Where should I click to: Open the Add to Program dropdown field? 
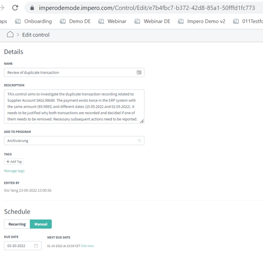74,140
